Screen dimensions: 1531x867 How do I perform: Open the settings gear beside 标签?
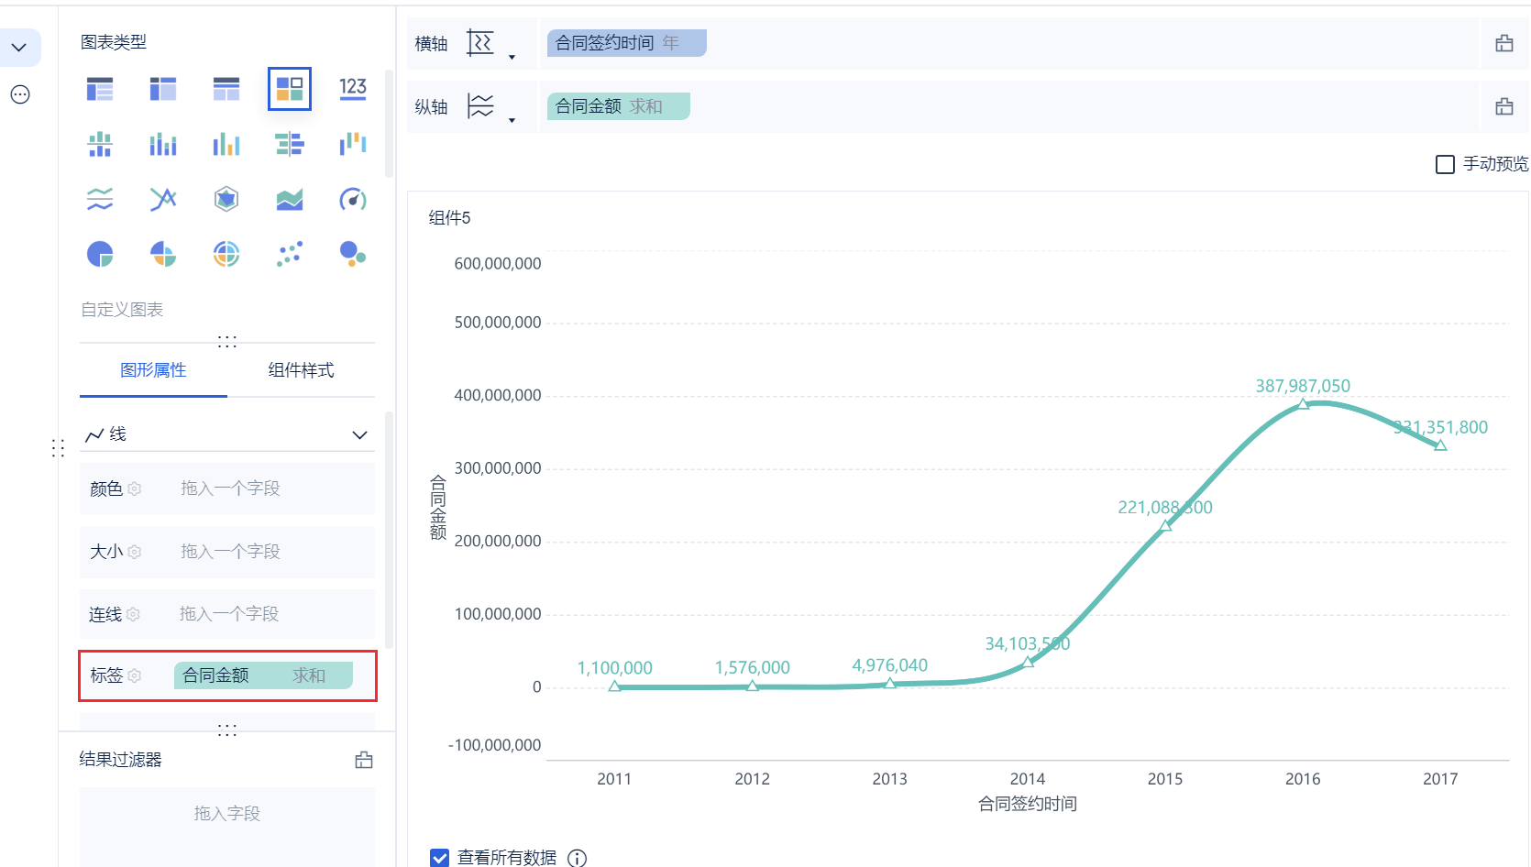[x=135, y=676]
